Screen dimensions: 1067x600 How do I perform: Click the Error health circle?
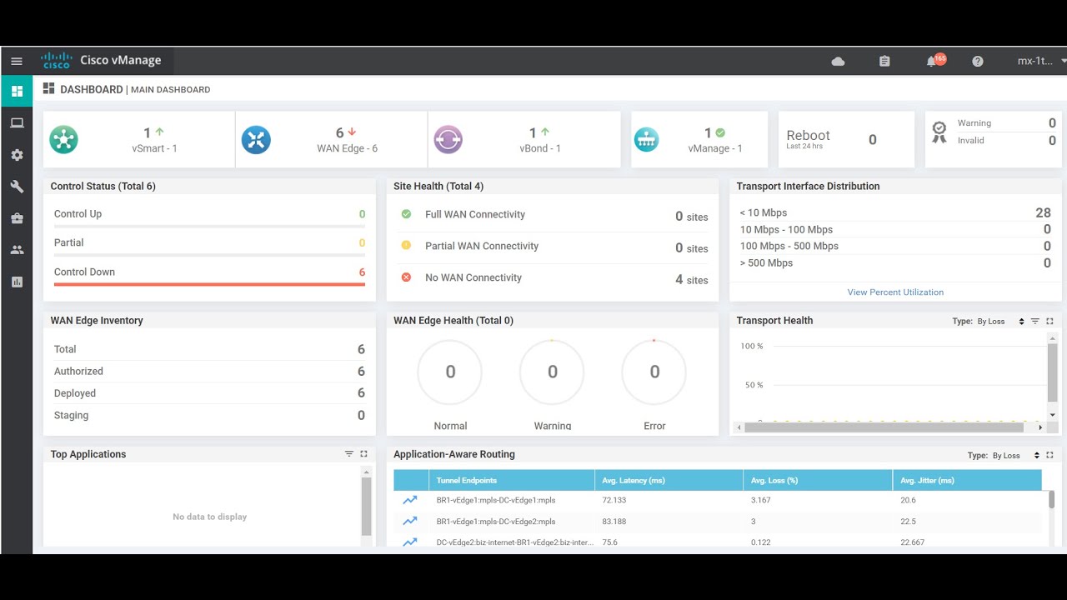tap(654, 372)
